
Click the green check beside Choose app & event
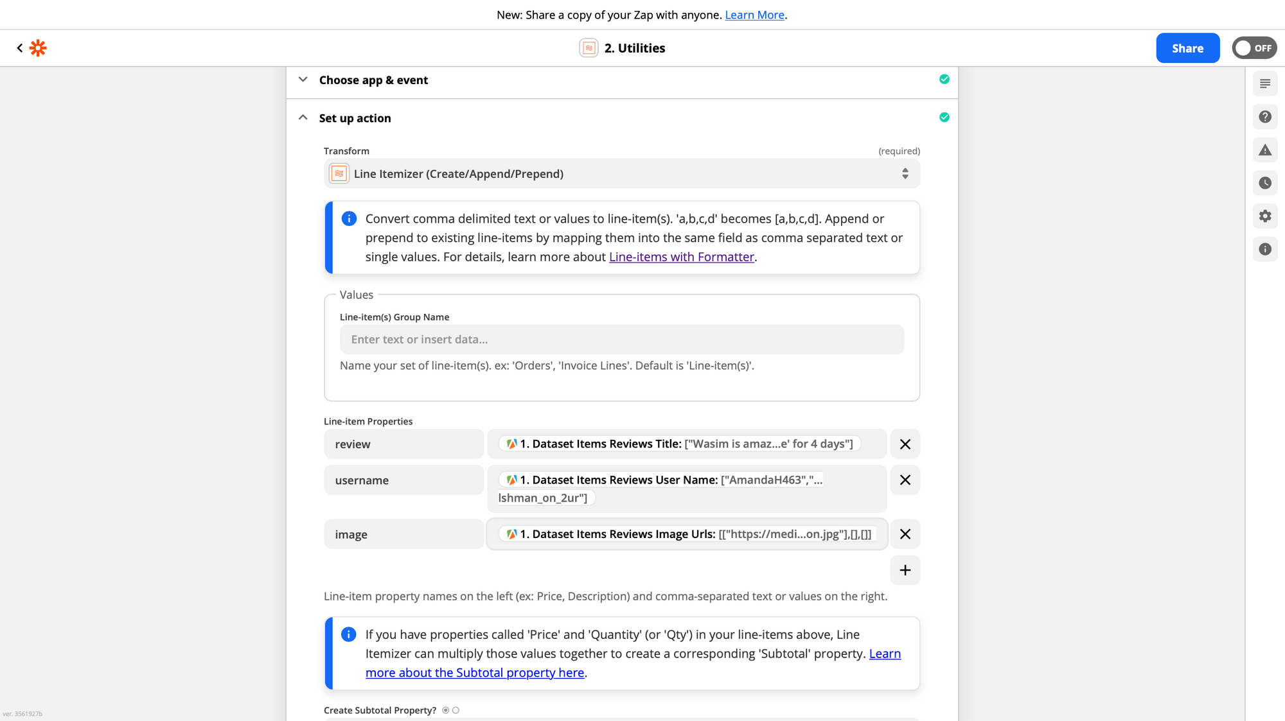[x=944, y=80]
